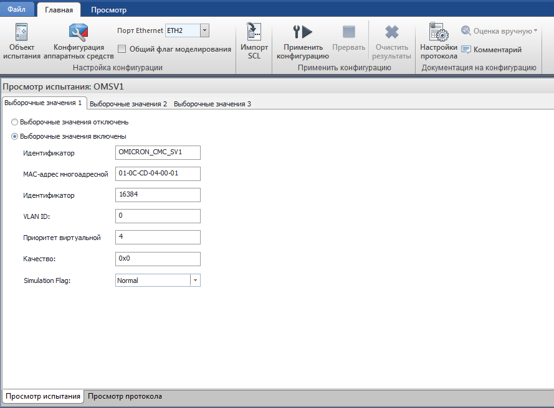The image size is (554, 408).
Task: Click MAC-адрес field 01-0C-CD-04-00-01
Action: coord(158,174)
